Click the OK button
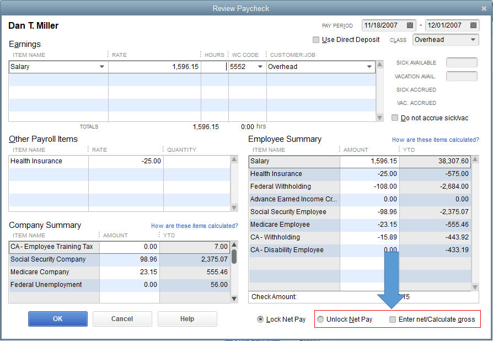This screenshot has height=341, width=493. (58, 319)
